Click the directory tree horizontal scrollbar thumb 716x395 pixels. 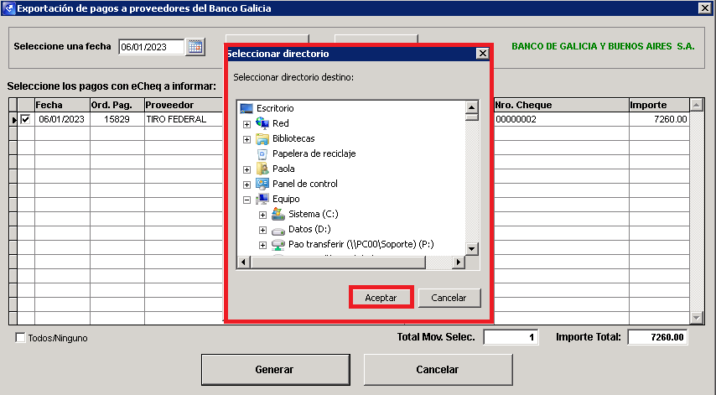click(338, 262)
